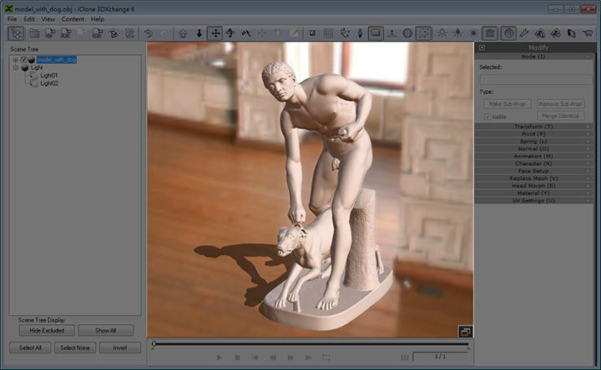The width and height of the screenshot is (601, 370).
Task: Open preferences with the wrench icon
Action: pyautogui.click(x=524, y=33)
